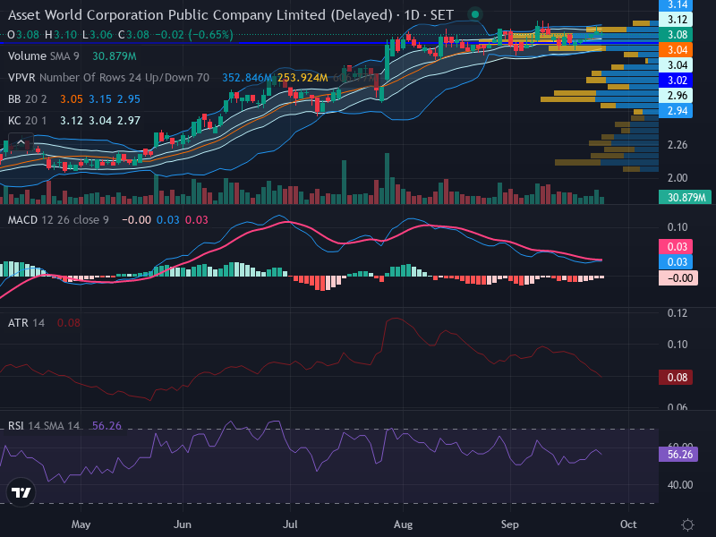Click the blue 3.02 price line label
716x537 pixels.
676,81
